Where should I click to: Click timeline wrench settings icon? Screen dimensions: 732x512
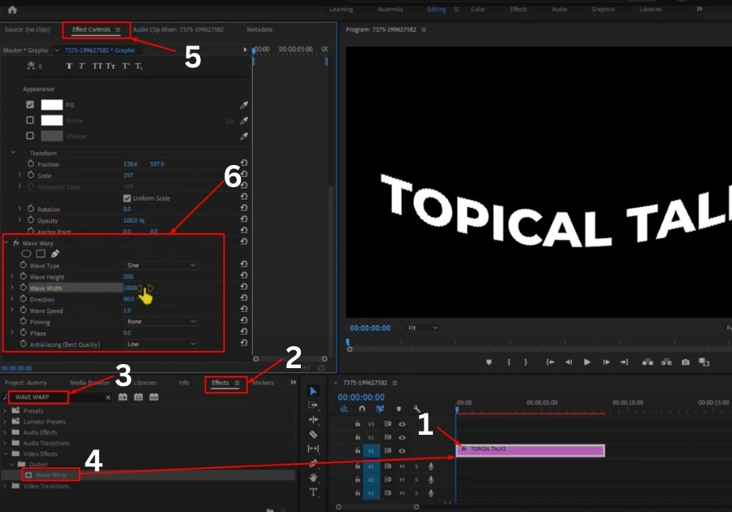click(x=416, y=409)
